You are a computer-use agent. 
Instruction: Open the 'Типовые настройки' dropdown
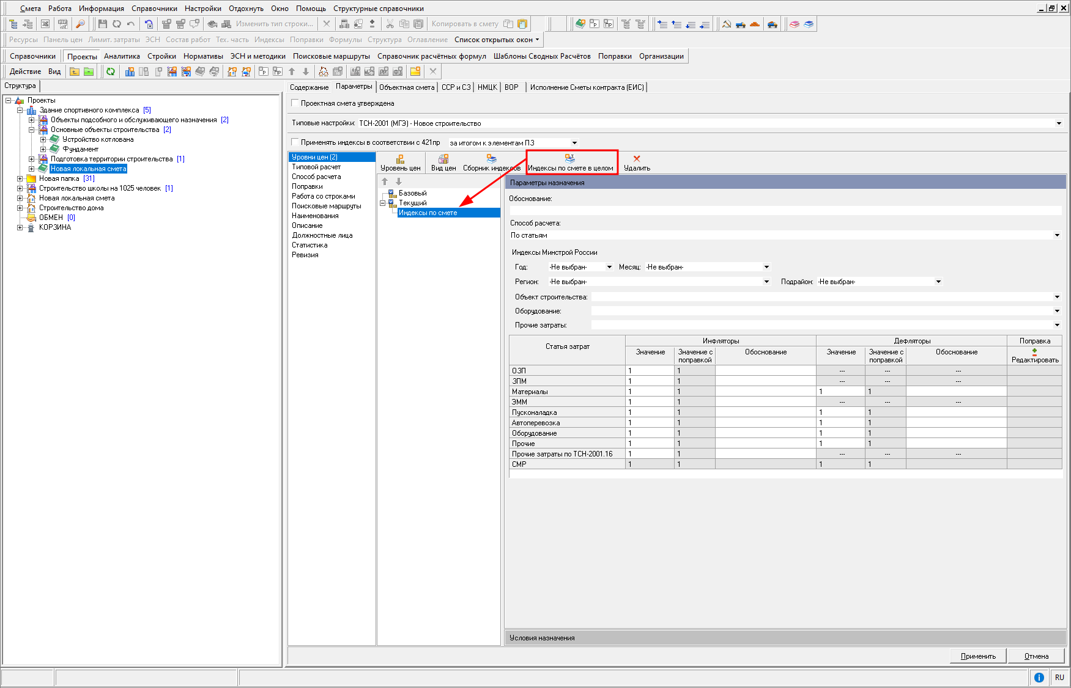coord(1059,123)
